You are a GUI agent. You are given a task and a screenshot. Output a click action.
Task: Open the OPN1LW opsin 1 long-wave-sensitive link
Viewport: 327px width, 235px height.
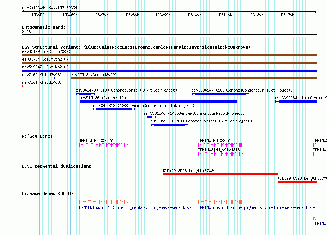[135, 207]
